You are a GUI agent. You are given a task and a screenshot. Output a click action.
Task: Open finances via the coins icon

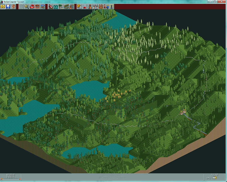tap(79, 7)
